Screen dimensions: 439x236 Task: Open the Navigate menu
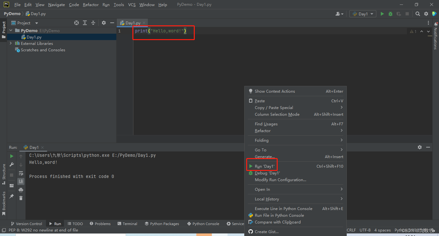[x=57, y=5]
